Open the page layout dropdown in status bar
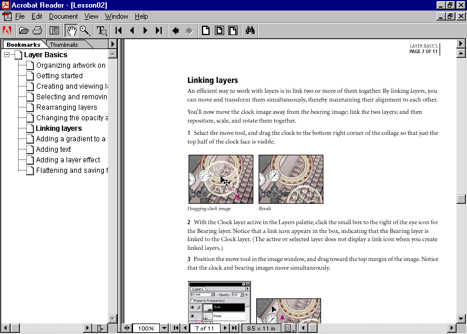This screenshot has width=467, height=334. (x=289, y=328)
